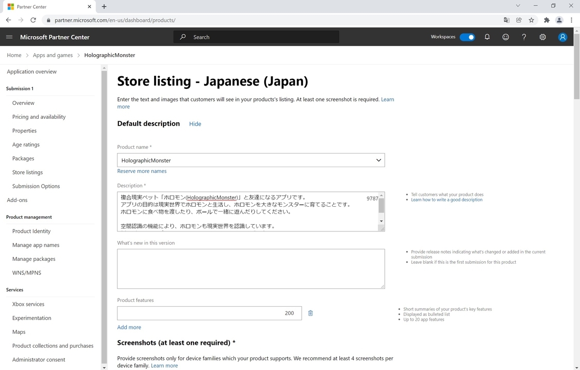Open WNS/MPNS page

[27, 273]
